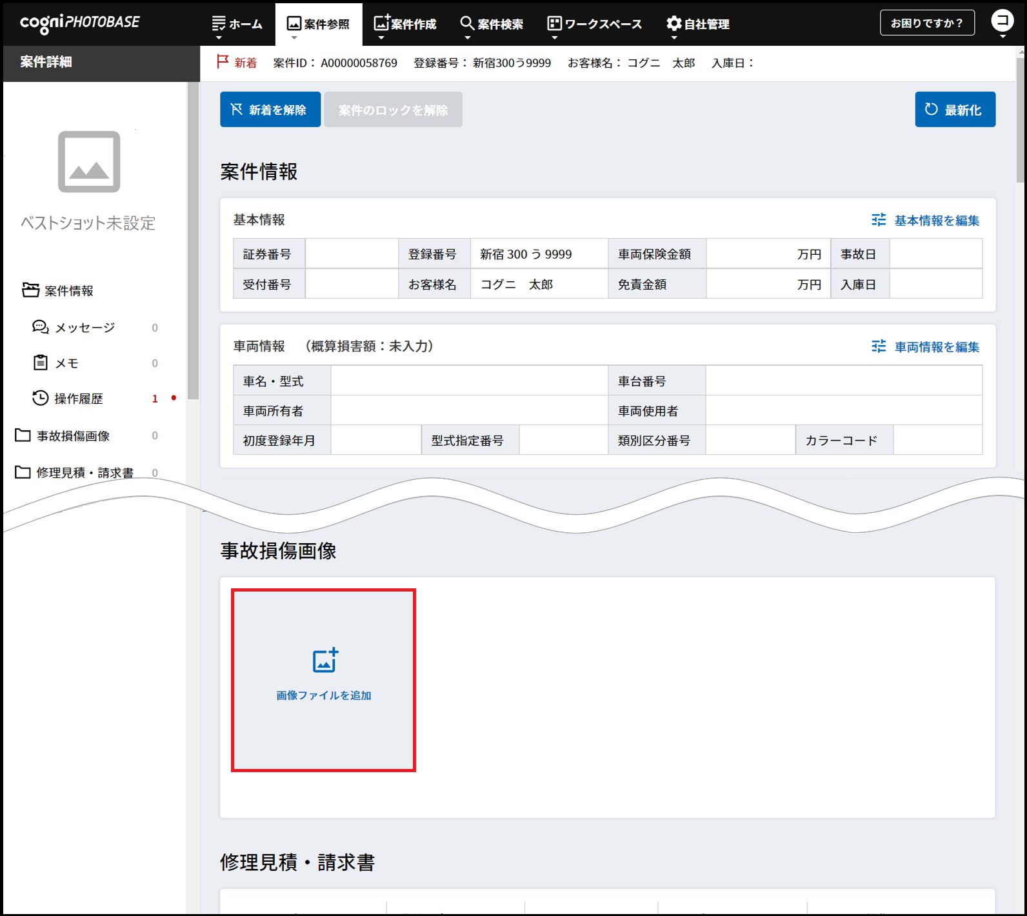Click the ベストショット未設定 placeholder image
The width and height of the screenshot is (1027, 916).
(x=89, y=162)
